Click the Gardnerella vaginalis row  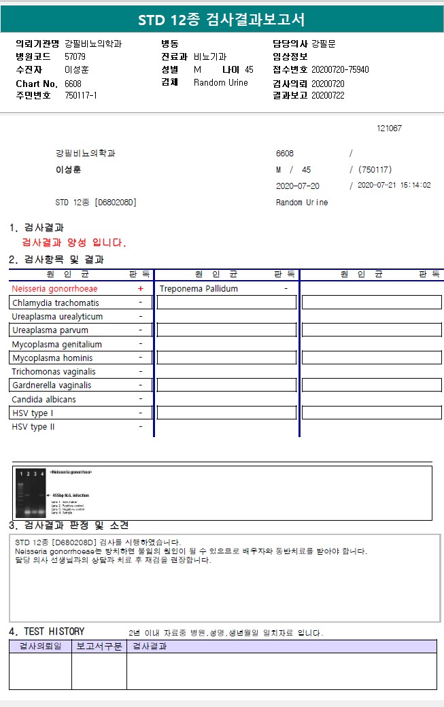[x=81, y=385]
